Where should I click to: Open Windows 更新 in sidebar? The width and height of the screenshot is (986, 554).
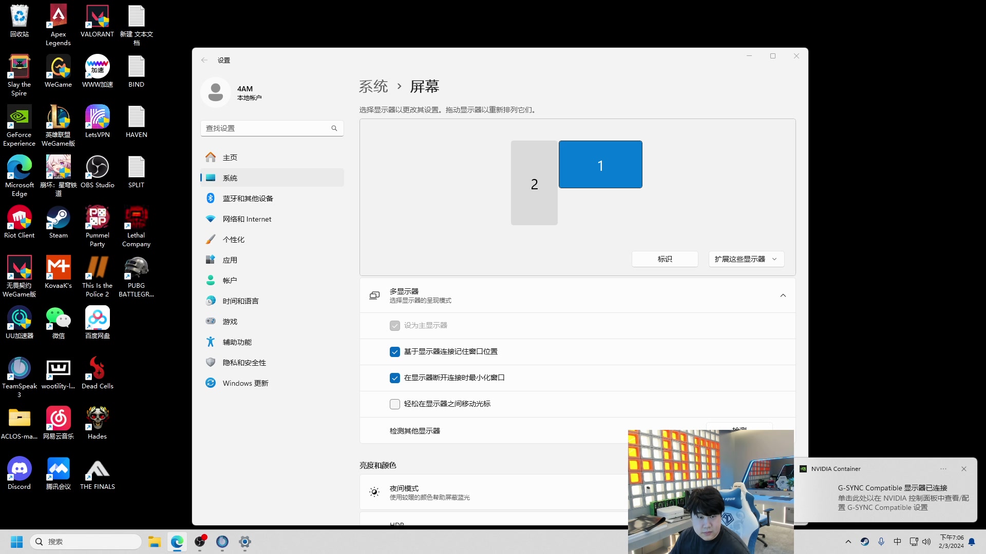(244, 383)
